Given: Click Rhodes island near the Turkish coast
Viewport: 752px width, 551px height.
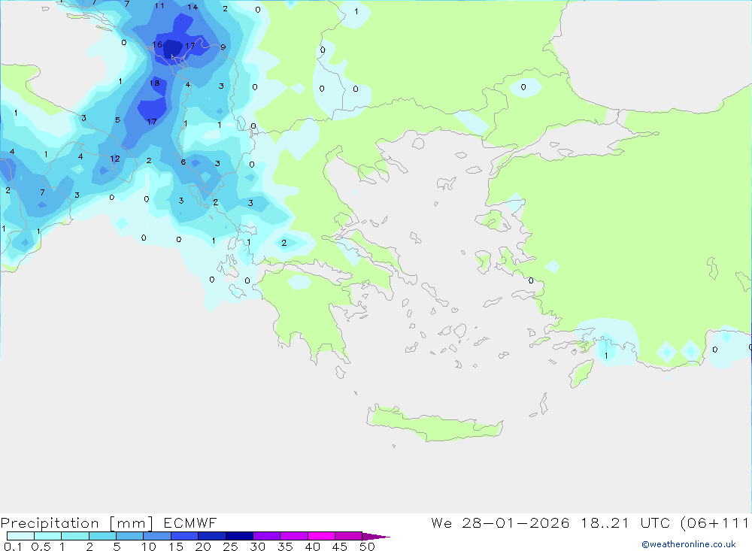Looking at the screenshot, I should click(x=581, y=374).
